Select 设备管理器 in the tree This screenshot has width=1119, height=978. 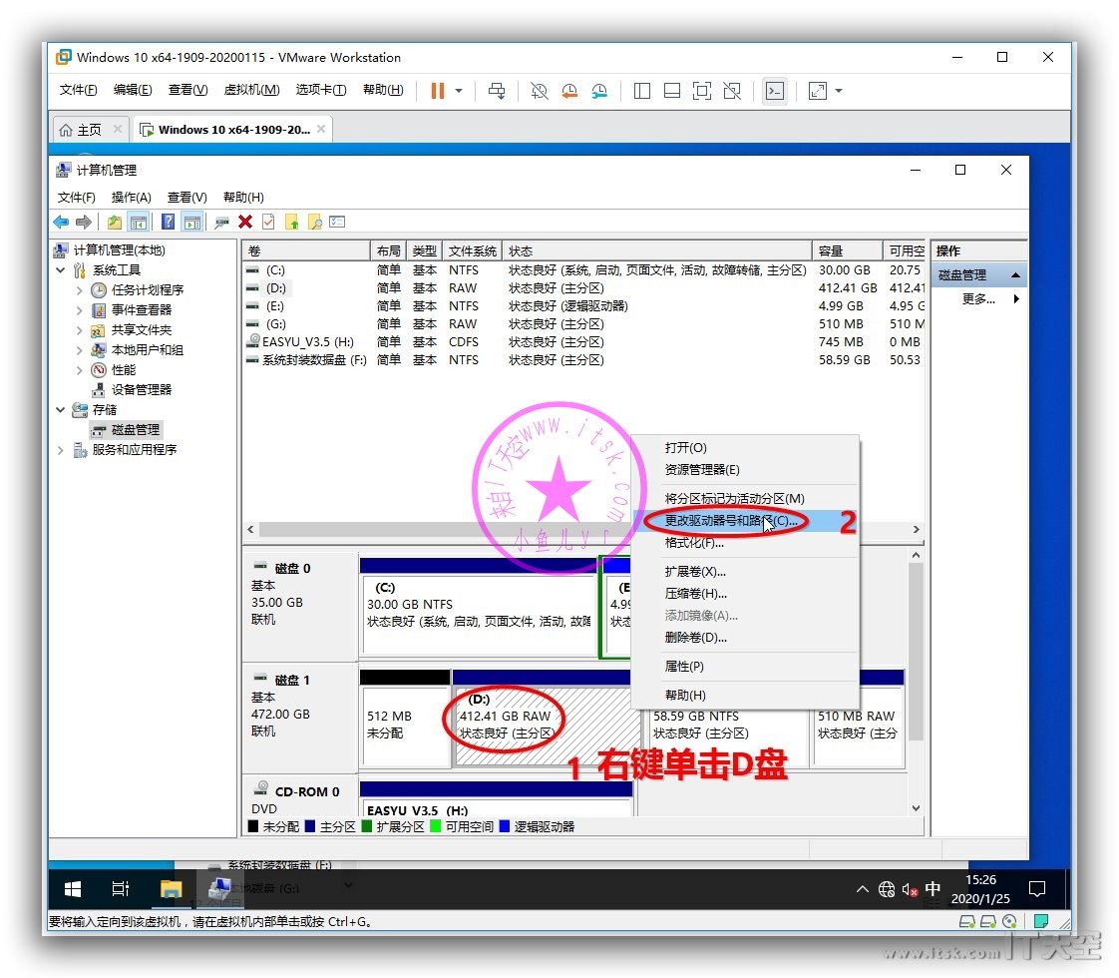[141, 390]
